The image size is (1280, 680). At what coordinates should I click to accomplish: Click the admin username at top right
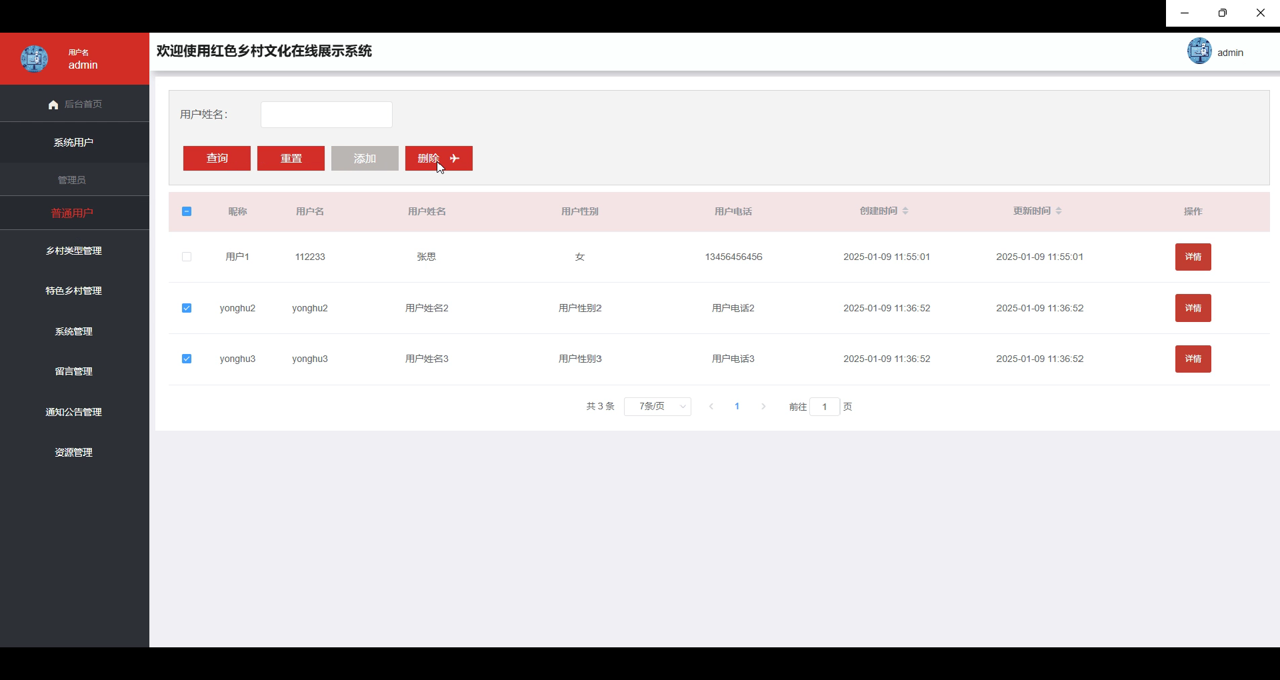(x=1230, y=53)
